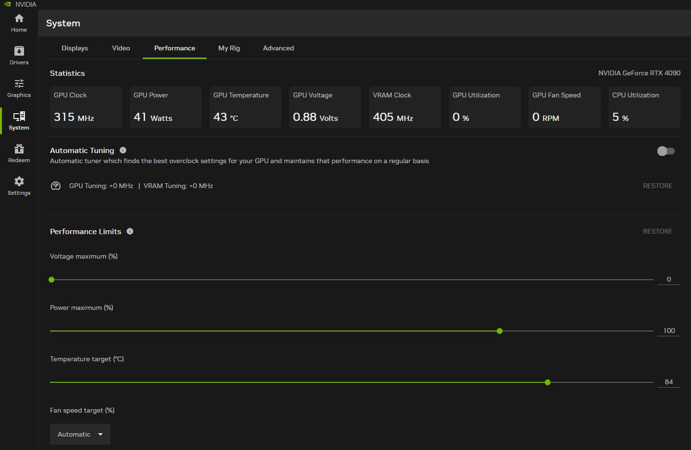Click the GPU Clock statistic card
691x450 pixels.
click(86, 107)
